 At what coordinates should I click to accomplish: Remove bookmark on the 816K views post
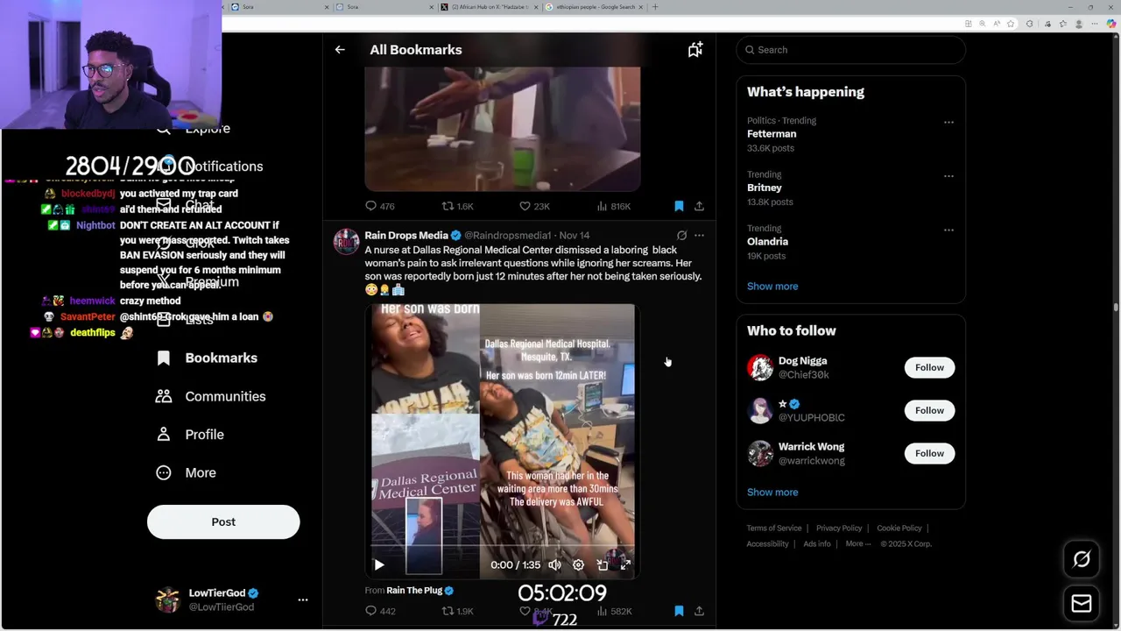[679, 206]
